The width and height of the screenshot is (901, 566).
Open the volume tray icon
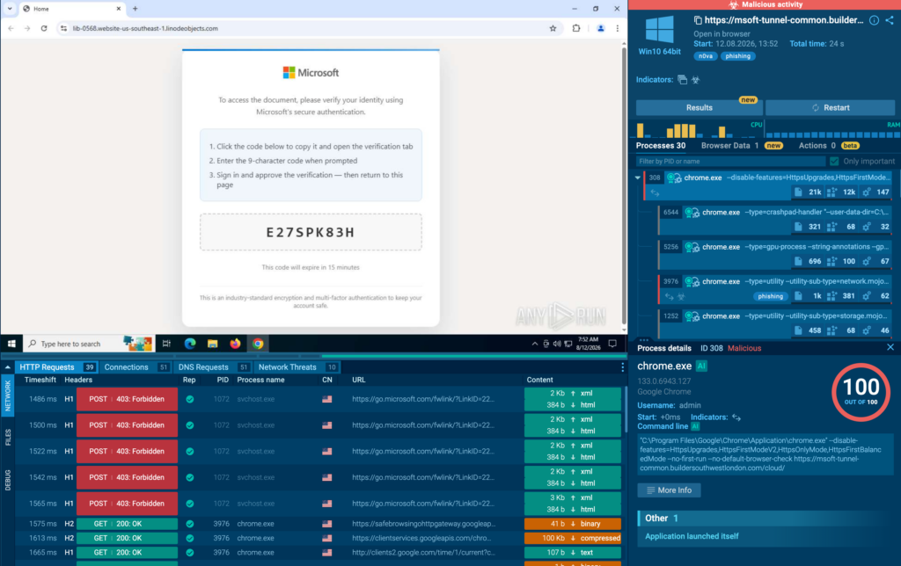coord(556,344)
